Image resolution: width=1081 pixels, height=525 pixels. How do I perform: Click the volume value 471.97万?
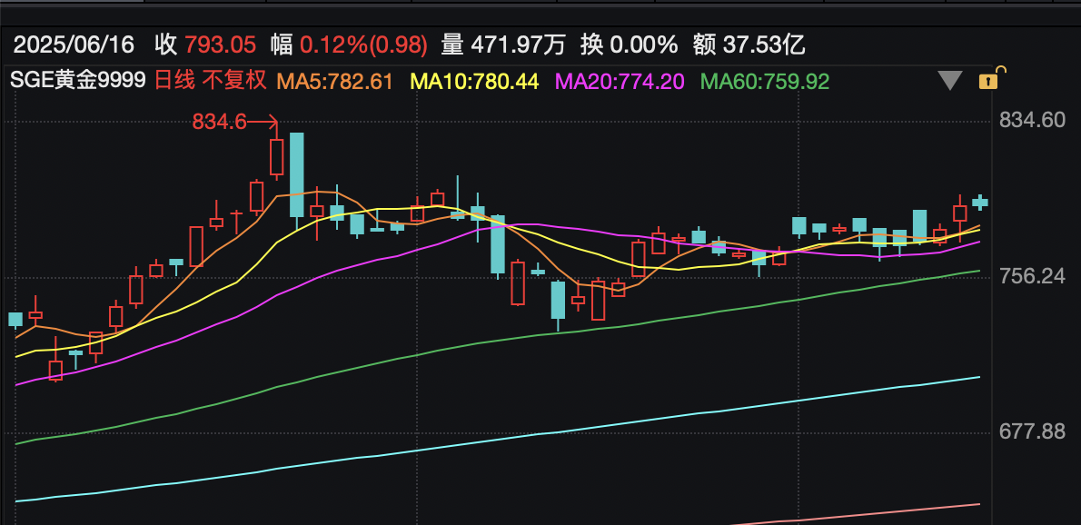(518, 45)
